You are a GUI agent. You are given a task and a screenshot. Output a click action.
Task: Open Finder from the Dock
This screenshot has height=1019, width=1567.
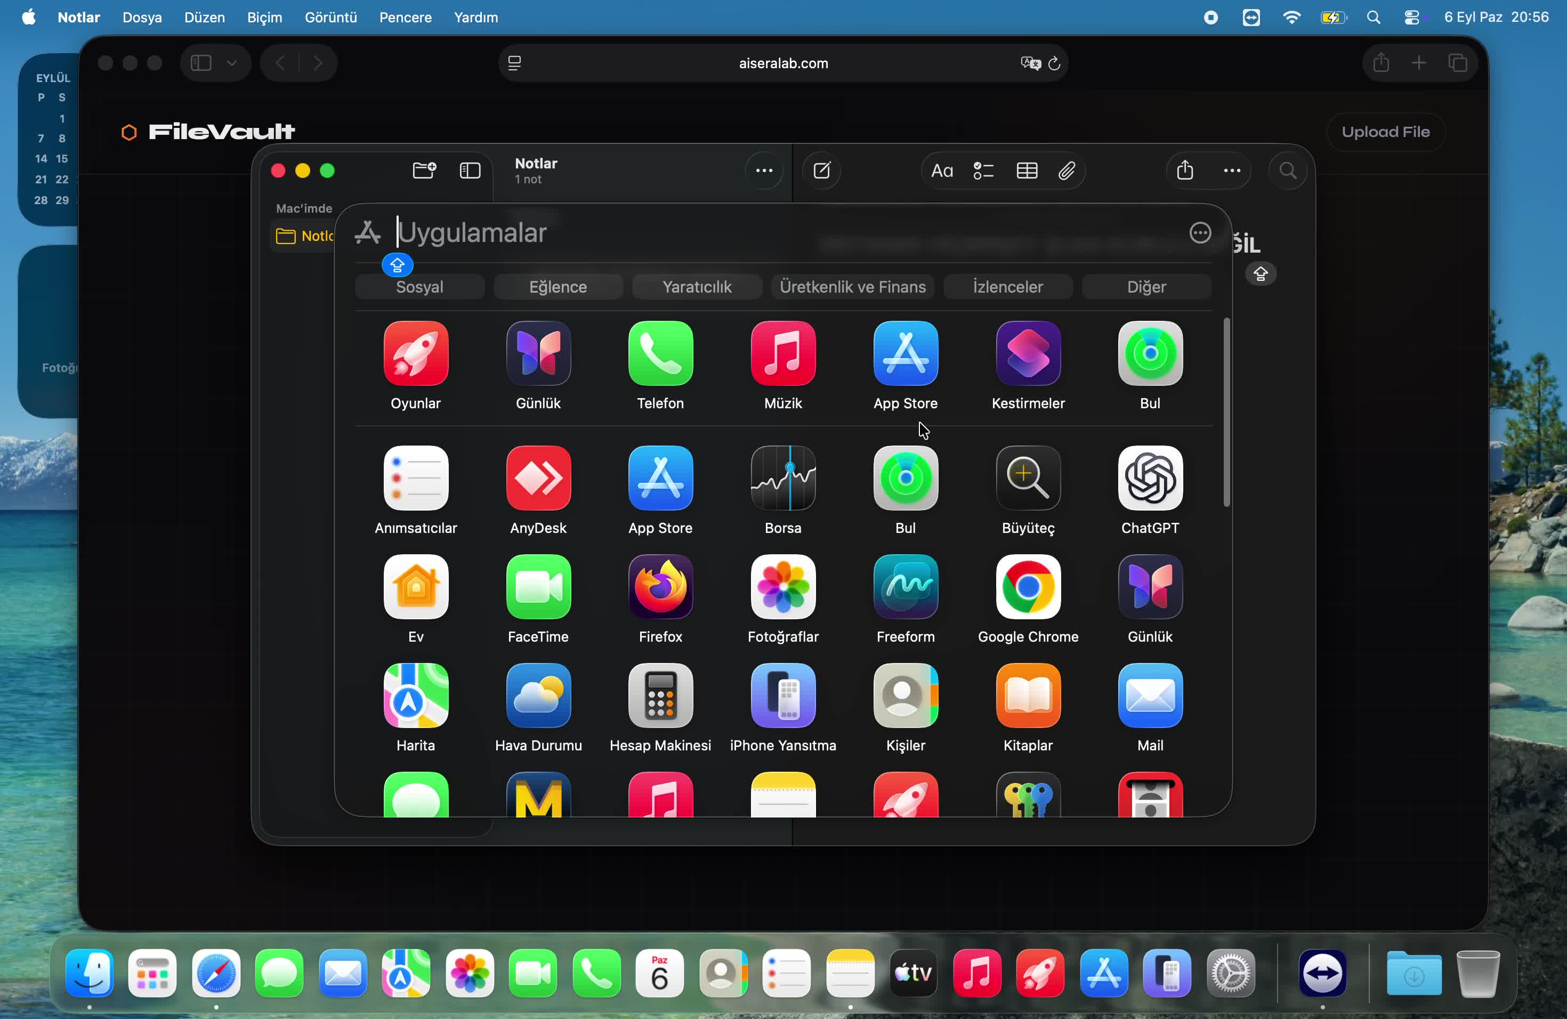click(x=89, y=973)
